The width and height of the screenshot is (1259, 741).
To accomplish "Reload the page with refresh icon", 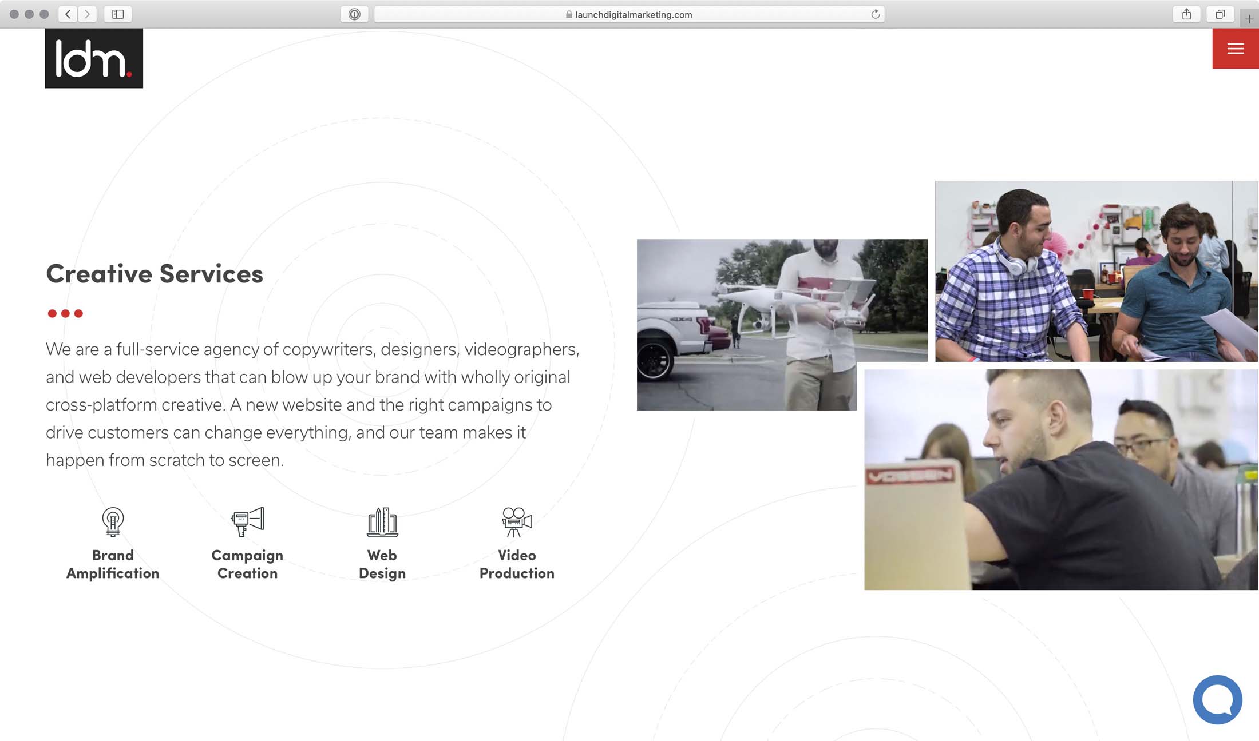I will tap(875, 14).
